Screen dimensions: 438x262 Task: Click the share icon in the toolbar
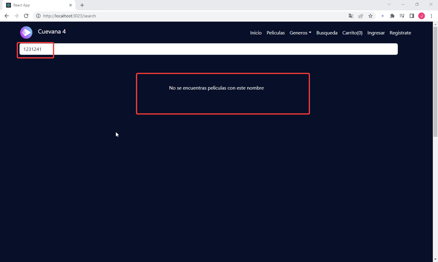[361, 16]
